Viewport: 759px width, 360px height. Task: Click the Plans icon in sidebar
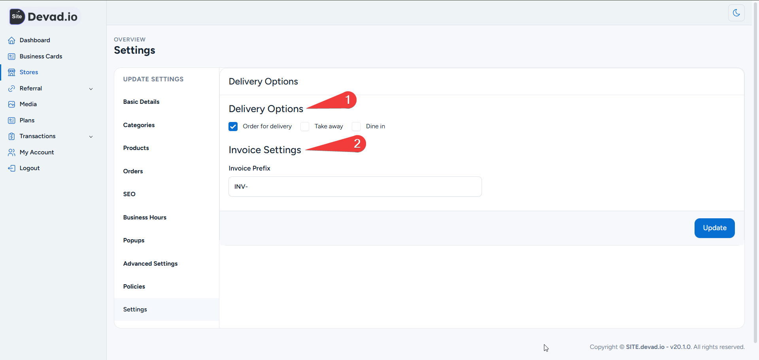11,120
